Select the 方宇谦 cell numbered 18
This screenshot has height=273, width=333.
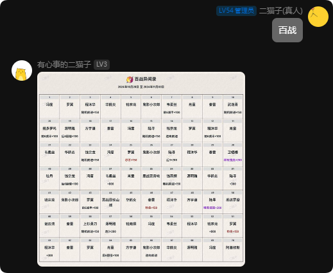pyautogui.click(x=90, y=130)
